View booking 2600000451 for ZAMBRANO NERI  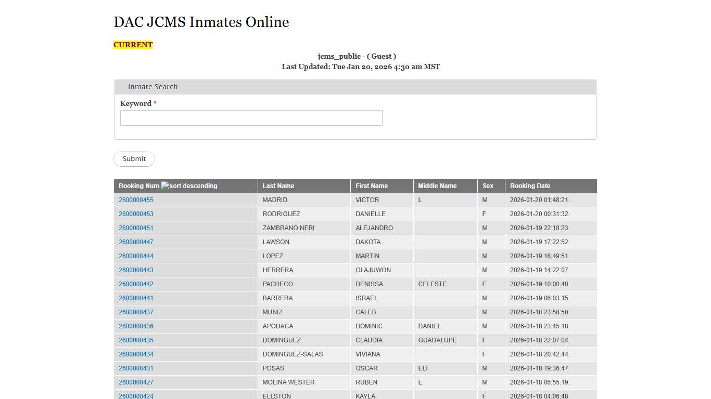136,228
